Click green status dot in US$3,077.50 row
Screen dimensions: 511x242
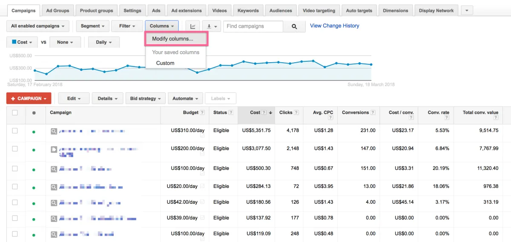coord(34,150)
